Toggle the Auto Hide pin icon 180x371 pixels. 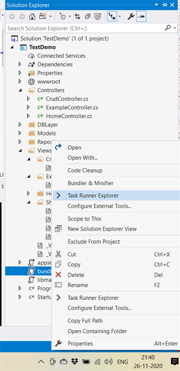click(x=165, y=5)
